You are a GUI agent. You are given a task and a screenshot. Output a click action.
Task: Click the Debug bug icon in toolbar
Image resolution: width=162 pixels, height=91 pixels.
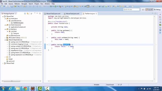coord(51,7)
